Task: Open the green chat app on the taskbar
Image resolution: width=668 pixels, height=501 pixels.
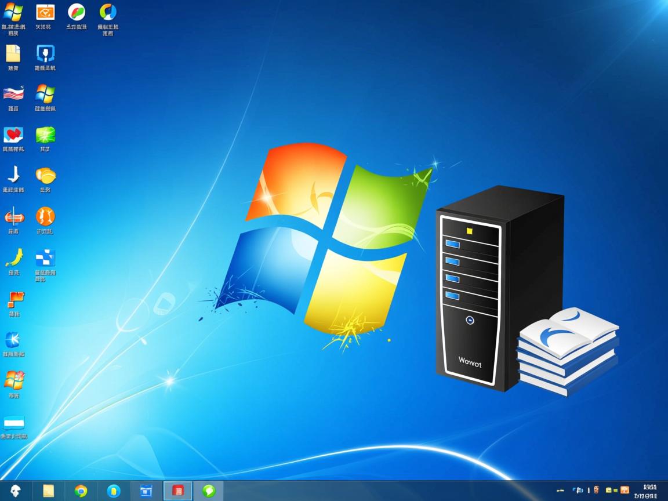Action: point(209,491)
